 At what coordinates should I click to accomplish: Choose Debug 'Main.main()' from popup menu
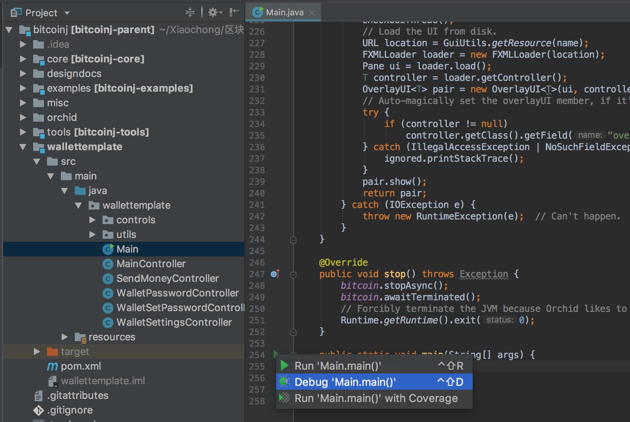pos(374,382)
